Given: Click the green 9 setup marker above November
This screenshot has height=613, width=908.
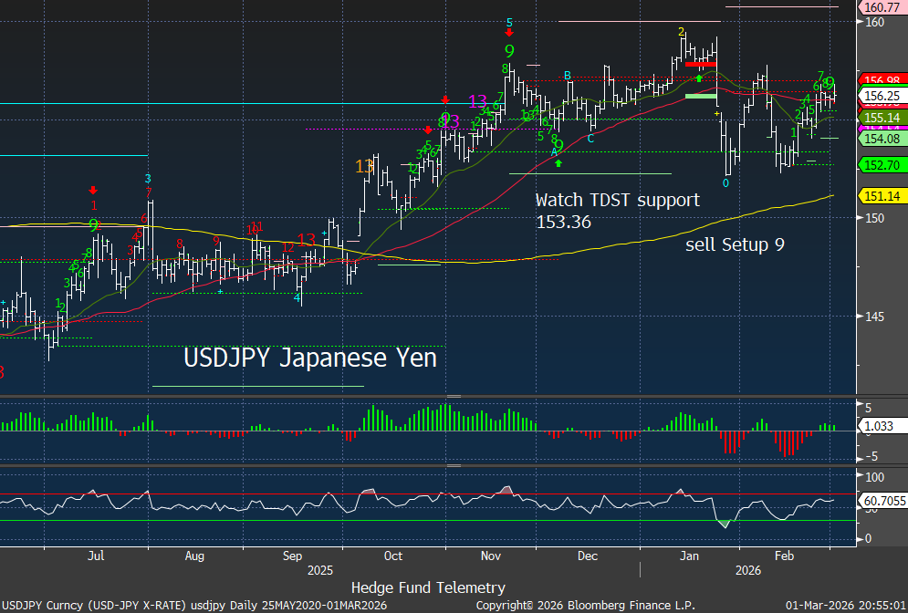Looking at the screenshot, I should pyautogui.click(x=508, y=51).
